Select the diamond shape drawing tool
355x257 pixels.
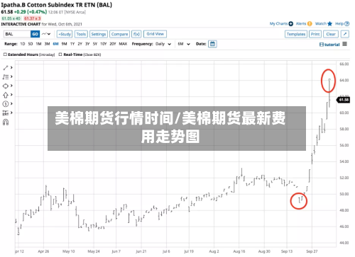point(6,86)
